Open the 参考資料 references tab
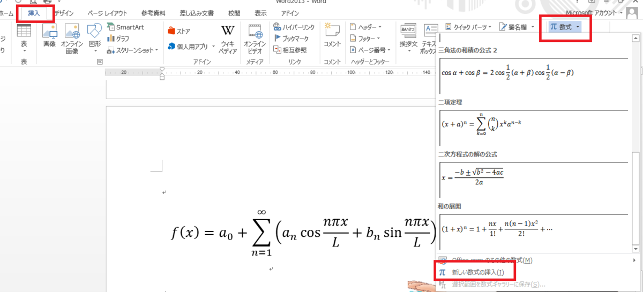Viewport: 643px width, 292px height. tap(153, 13)
